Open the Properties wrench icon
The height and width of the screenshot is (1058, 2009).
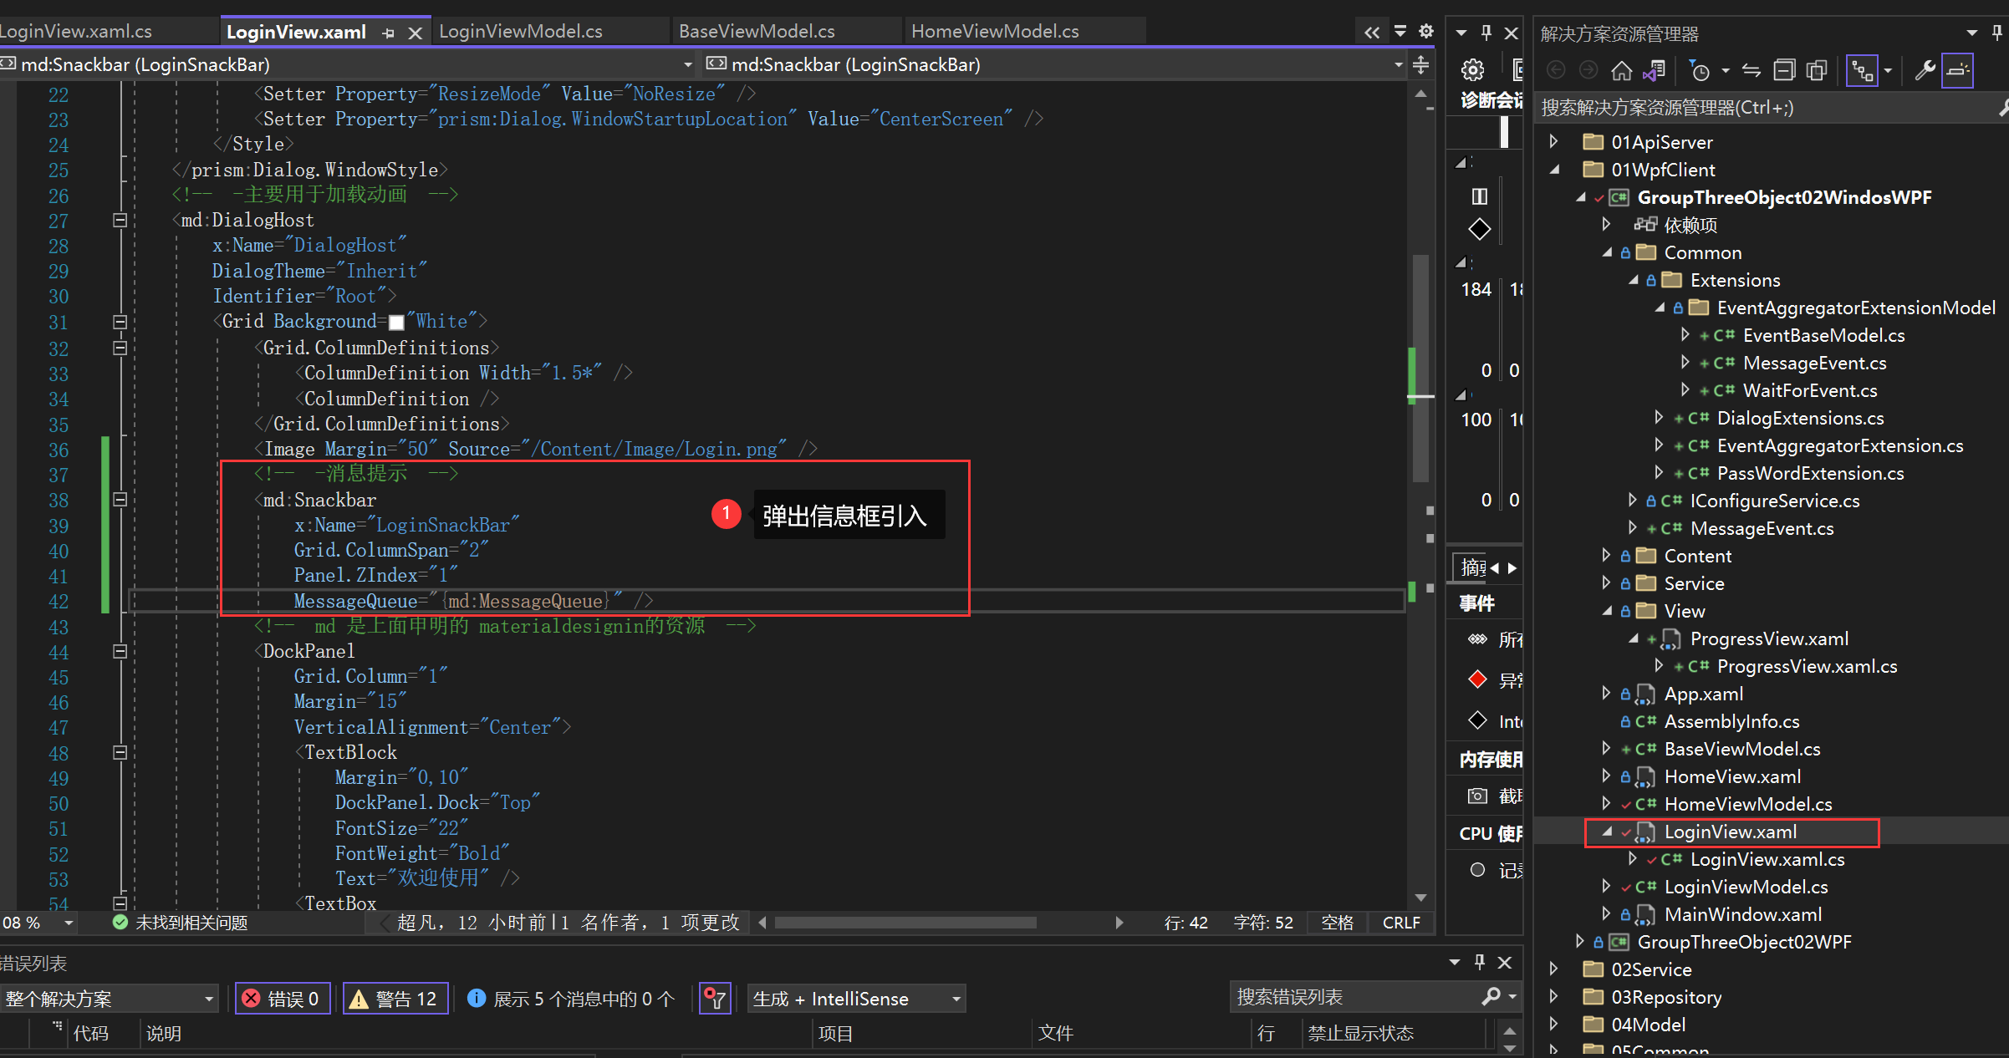(1925, 71)
